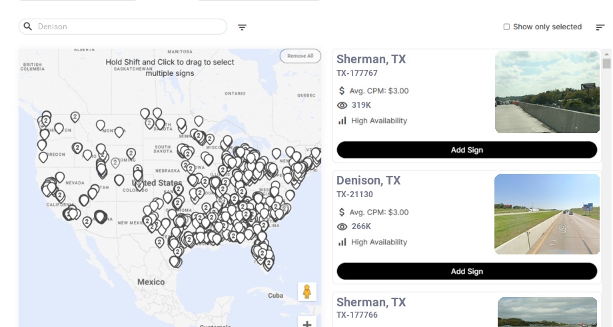Click the eye icon beside 266K
Image resolution: width=613 pixels, height=327 pixels.
click(342, 226)
